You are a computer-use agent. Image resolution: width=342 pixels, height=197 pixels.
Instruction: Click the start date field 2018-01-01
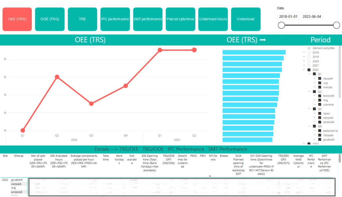click(x=288, y=17)
